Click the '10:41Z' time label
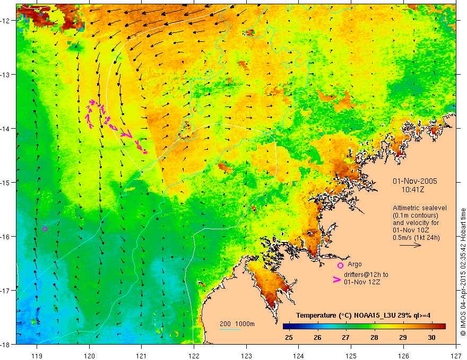Screen dimensions: 467x360 point(413,190)
